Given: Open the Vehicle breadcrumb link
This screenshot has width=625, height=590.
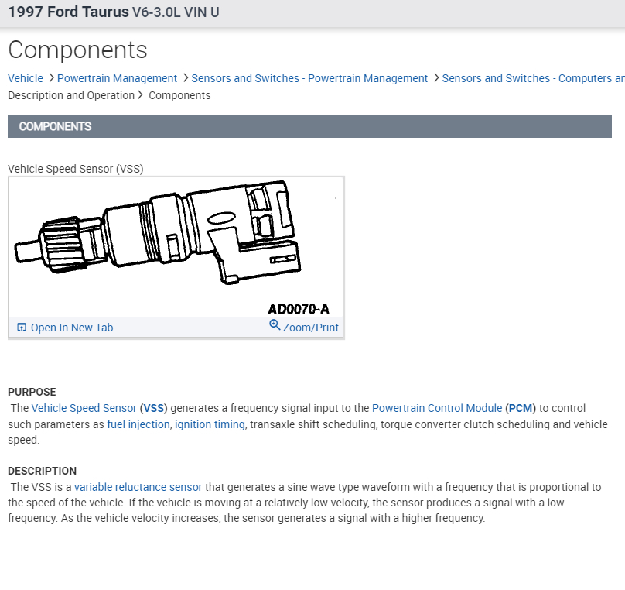Looking at the screenshot, I should point(26,78).
